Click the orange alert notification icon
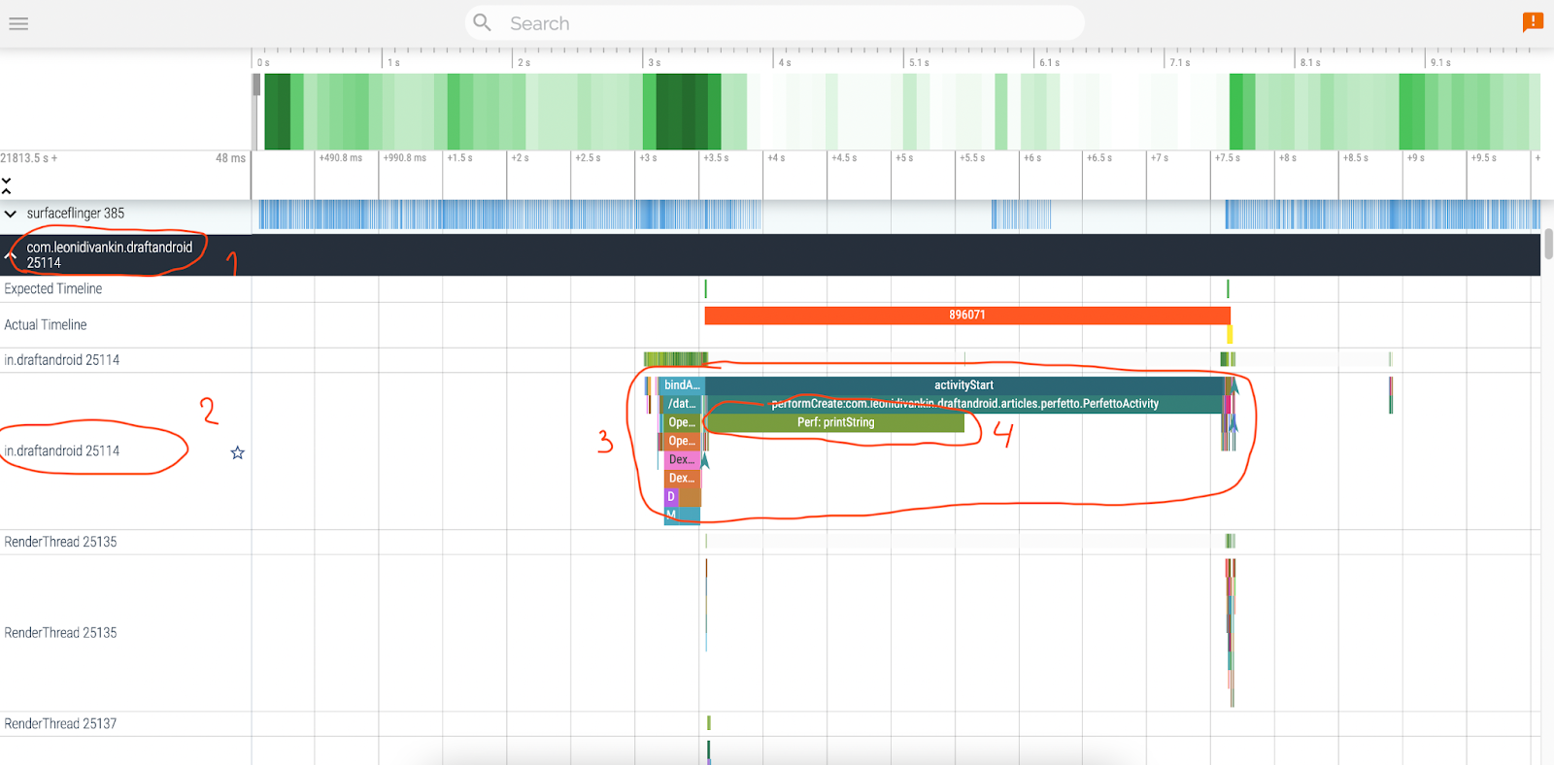The image size is (1554, 765). [x=1533, y=21]
